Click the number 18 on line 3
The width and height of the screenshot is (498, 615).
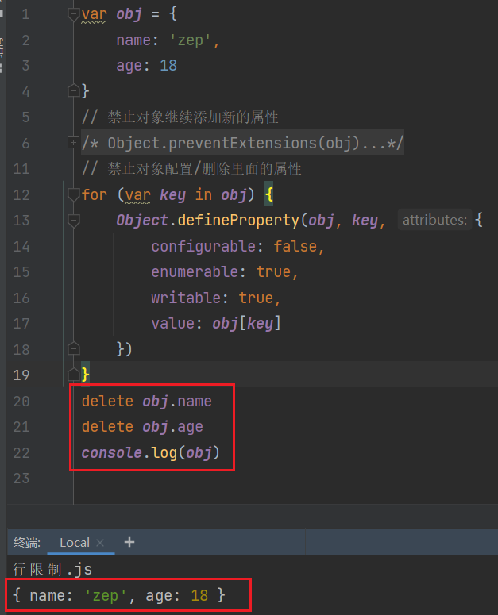point(168,66)
